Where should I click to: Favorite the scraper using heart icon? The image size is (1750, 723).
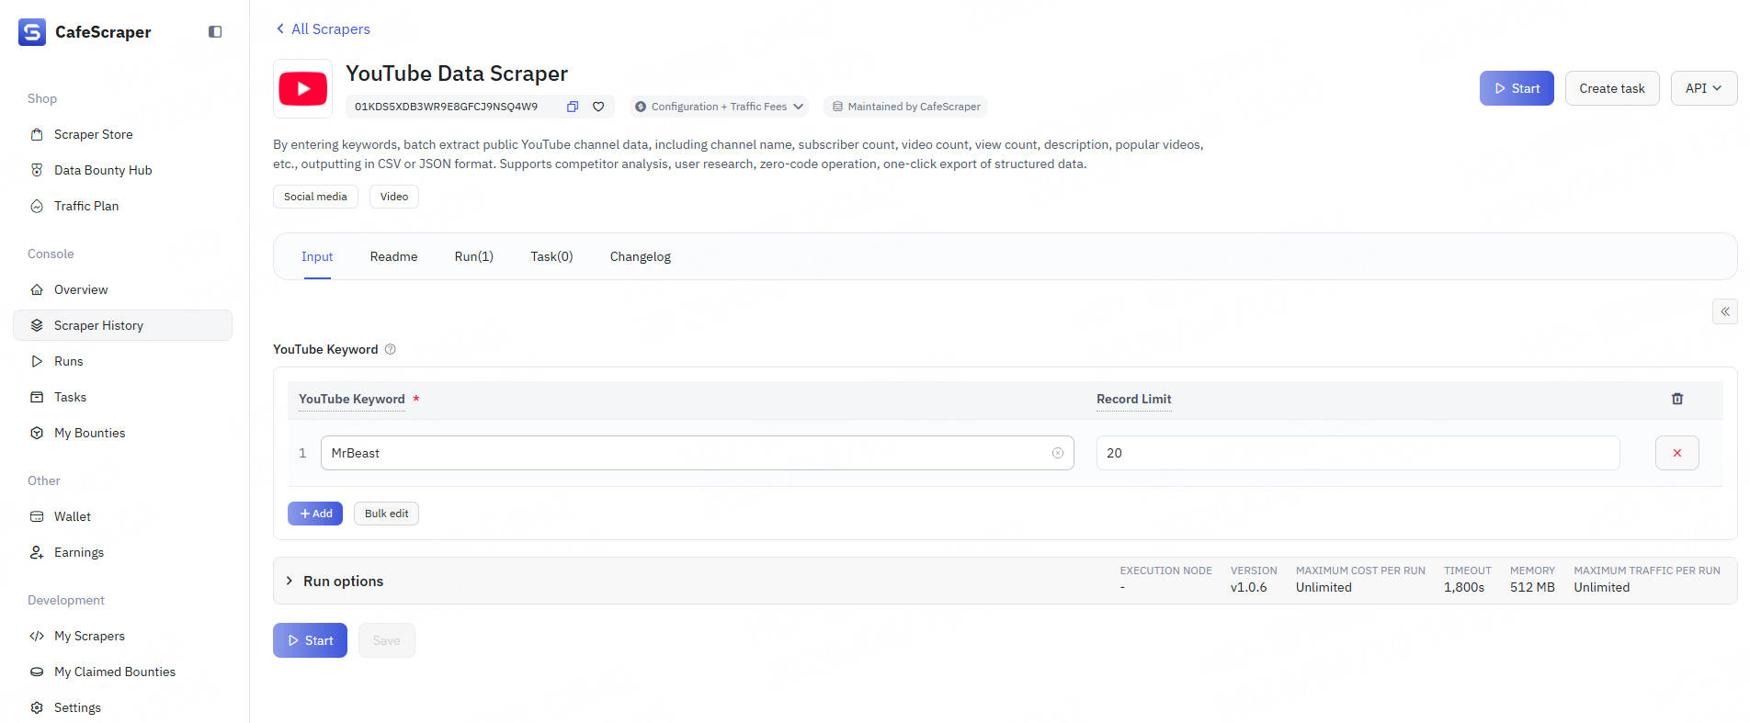pos(598,107)
